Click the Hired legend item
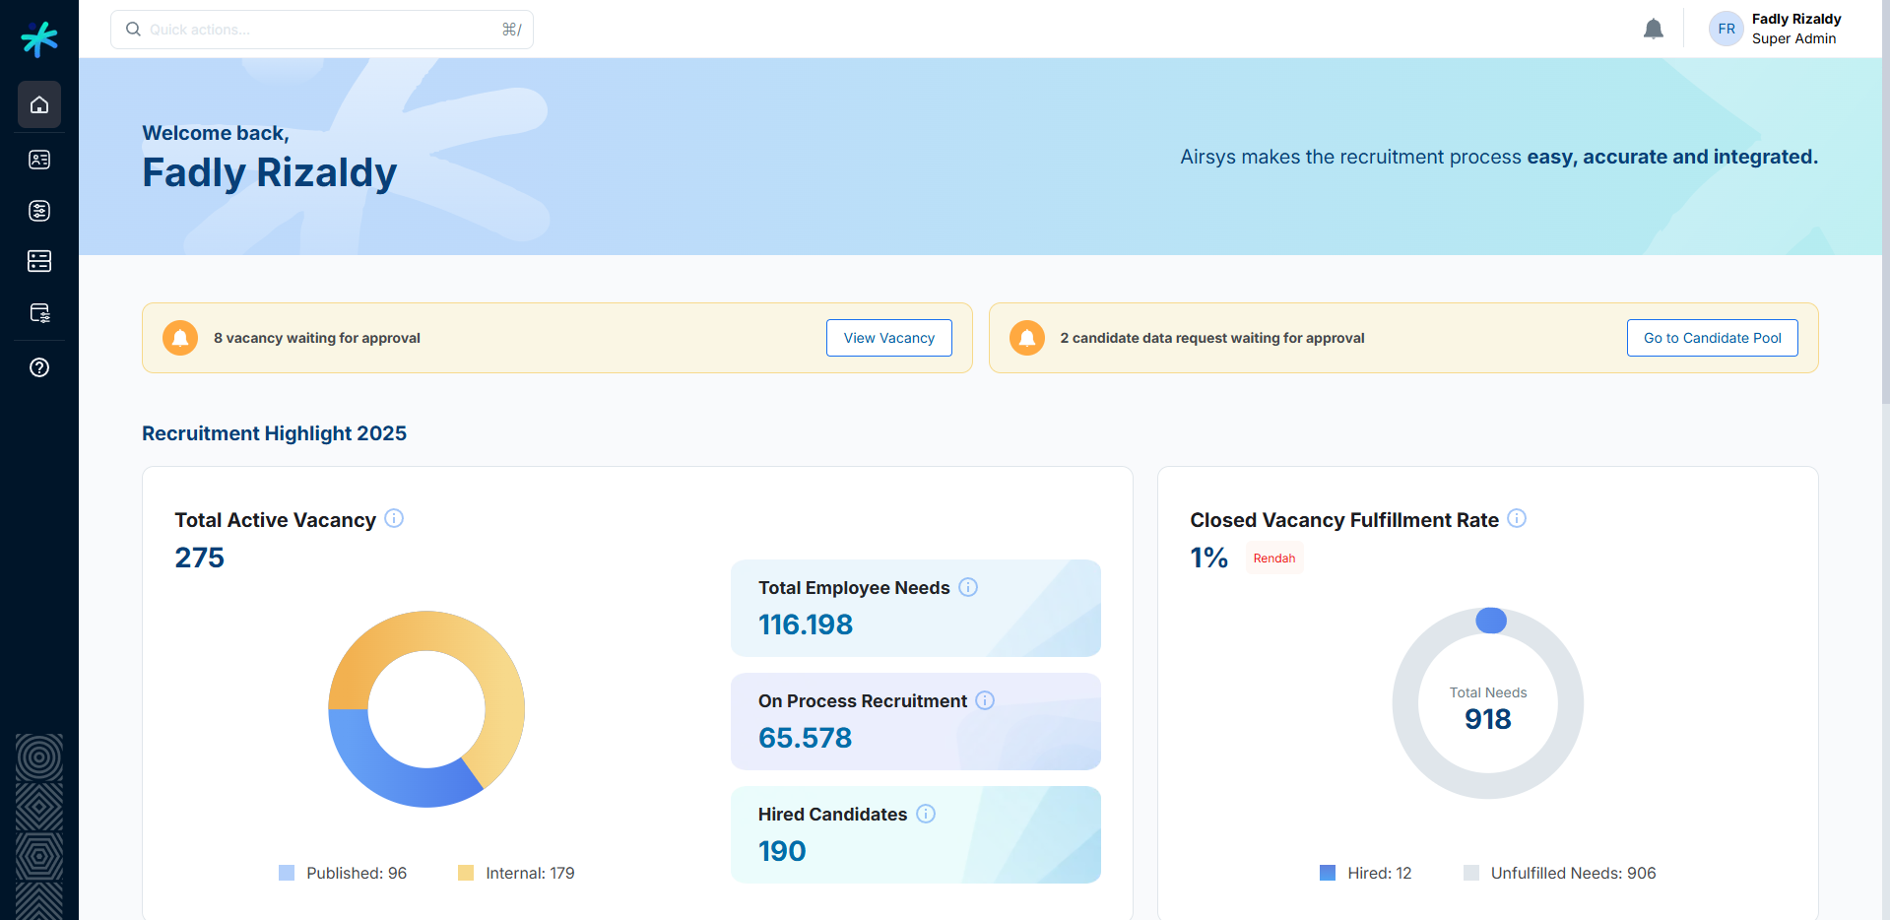Screen dimensions: 1890x920 1365,873
